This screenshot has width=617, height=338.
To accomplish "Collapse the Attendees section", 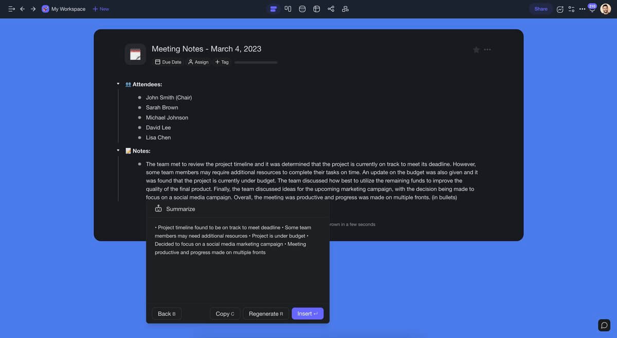I will point(118,84).
